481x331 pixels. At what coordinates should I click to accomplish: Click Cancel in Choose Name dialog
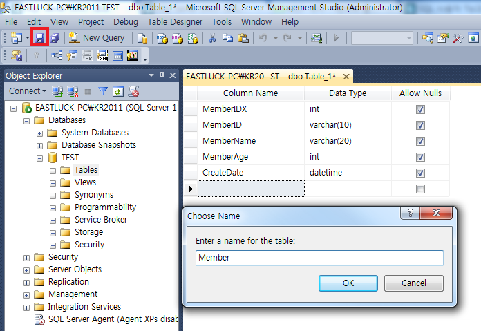click(413, 283)
